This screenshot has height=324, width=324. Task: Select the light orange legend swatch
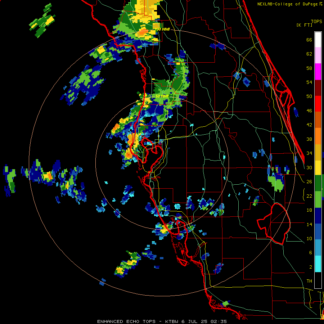pos(318,136)
